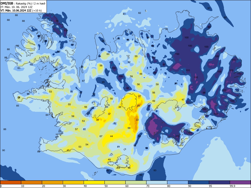This screenshot has height=188, width=251.
Task: Click the 10–20 orange legend swatch
Action: click(32, 182)
